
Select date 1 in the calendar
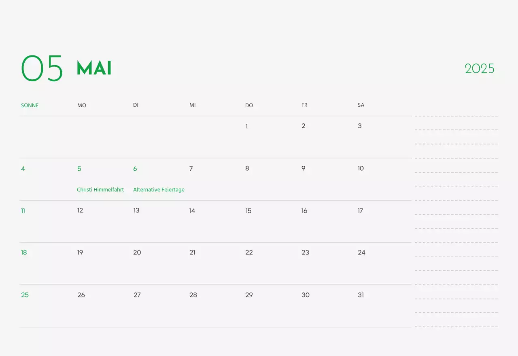pos(246,126)
